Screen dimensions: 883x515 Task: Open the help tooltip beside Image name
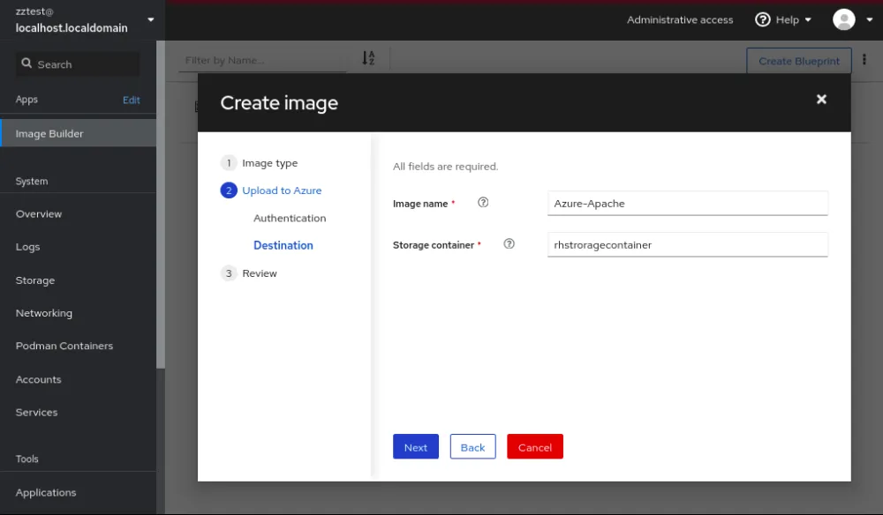tap(483, 202)
